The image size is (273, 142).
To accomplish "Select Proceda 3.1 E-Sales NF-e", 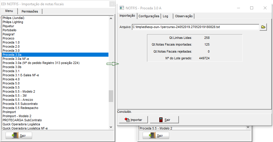I will click(55, 75).
